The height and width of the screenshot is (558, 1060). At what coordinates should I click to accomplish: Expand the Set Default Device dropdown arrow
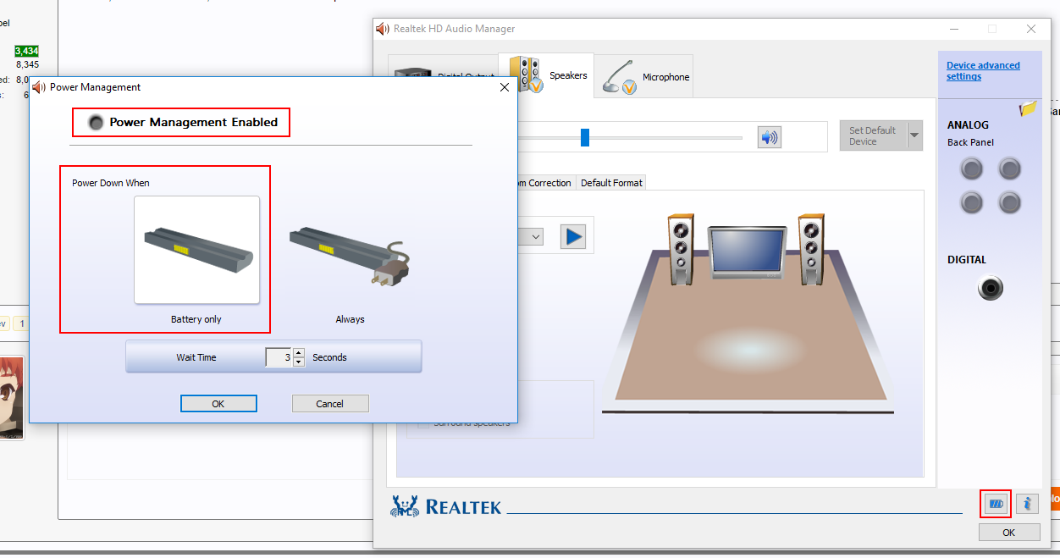click(914, 136)
